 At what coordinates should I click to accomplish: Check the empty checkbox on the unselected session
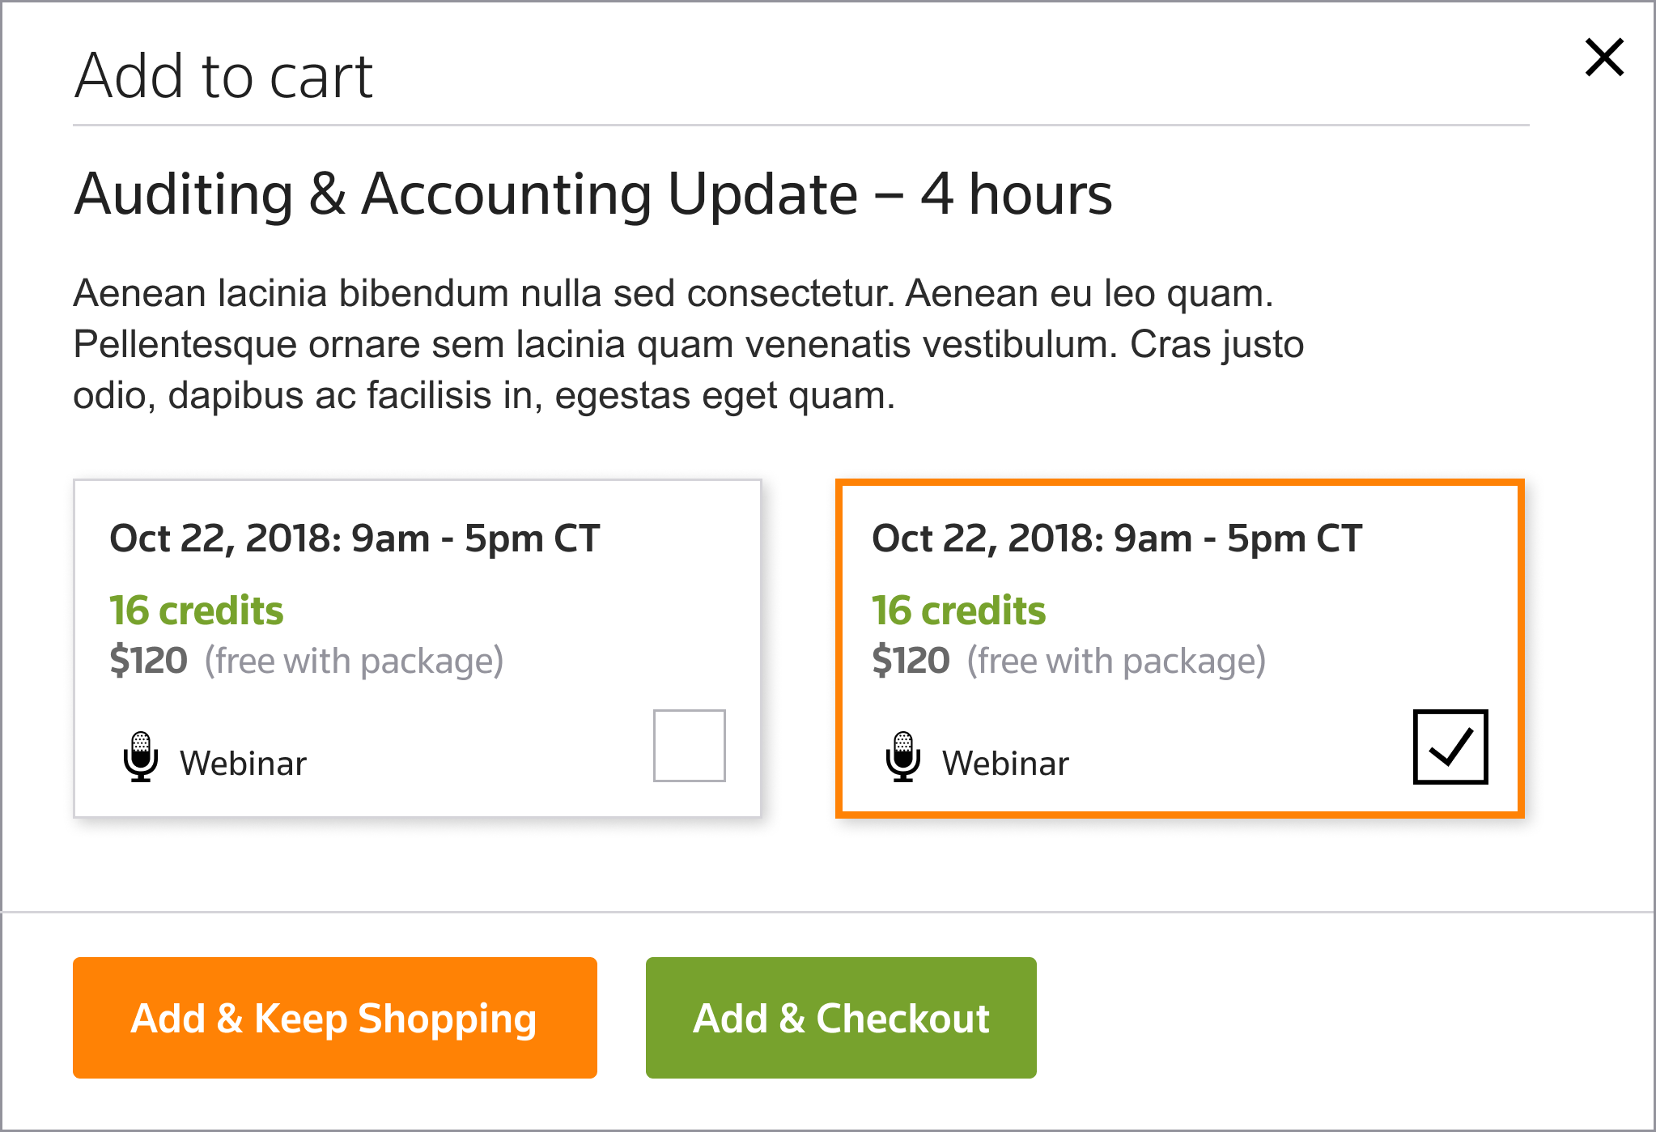[x=689, y=746]
